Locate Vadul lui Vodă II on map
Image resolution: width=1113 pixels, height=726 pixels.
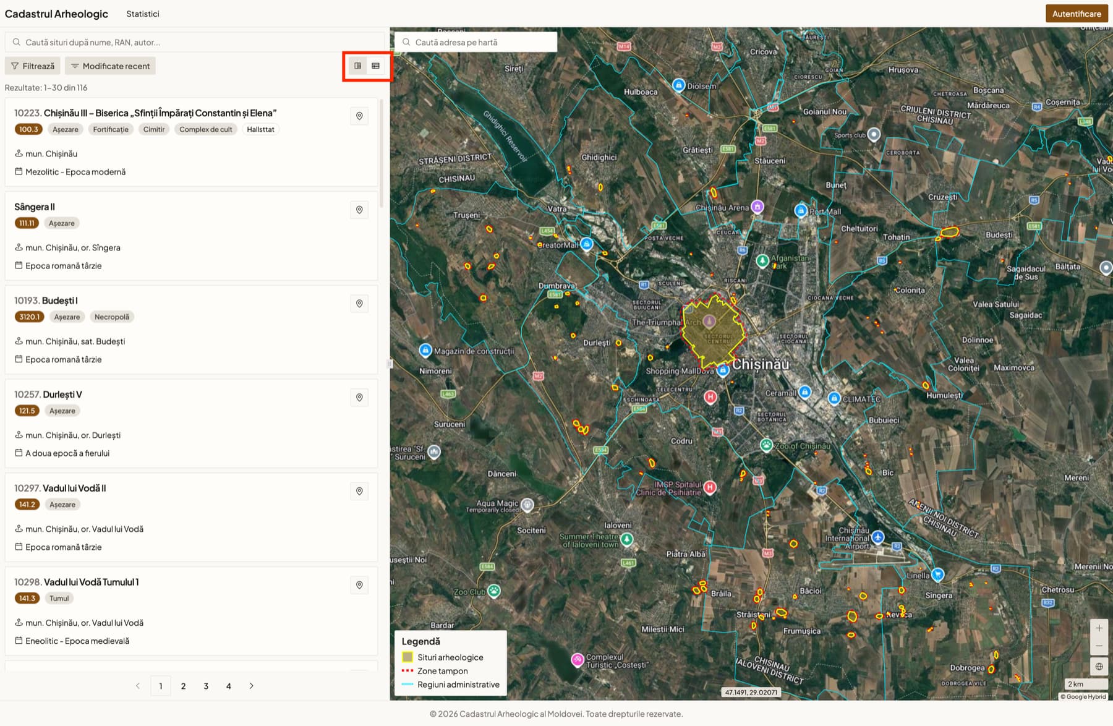359,492
